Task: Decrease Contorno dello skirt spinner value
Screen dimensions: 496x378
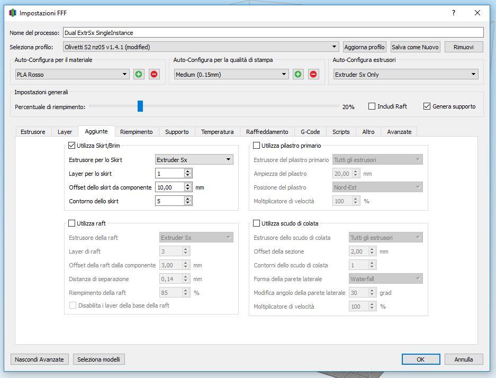Action: pyautogui.click(x=188, y=203)
